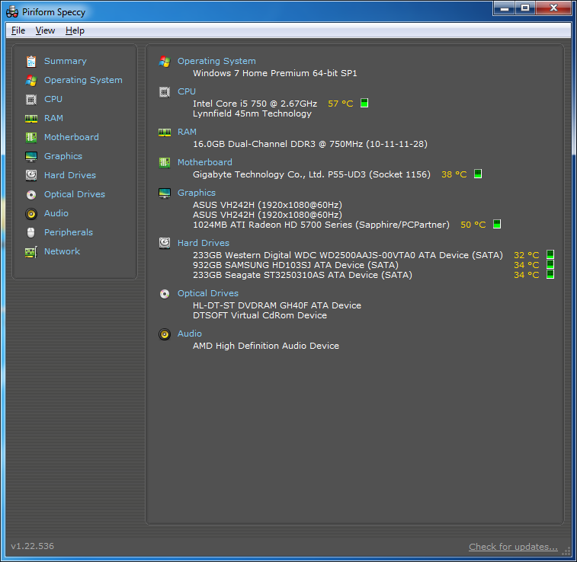577x562 pixels.
Task: Click the monitor icon beside Graphics heading
Action: click(165, 193)
